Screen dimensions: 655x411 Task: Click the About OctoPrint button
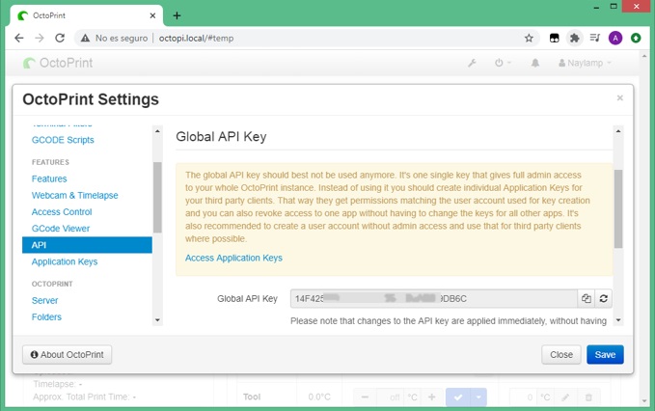coord(67,355)
